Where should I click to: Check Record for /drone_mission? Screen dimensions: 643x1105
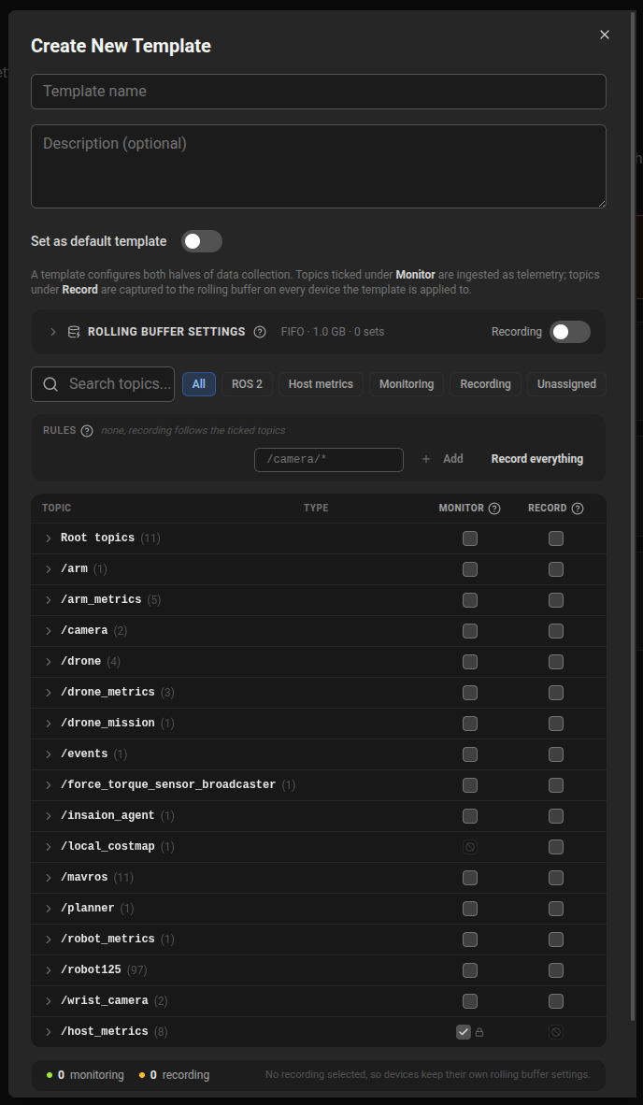(x=556, y=723)
